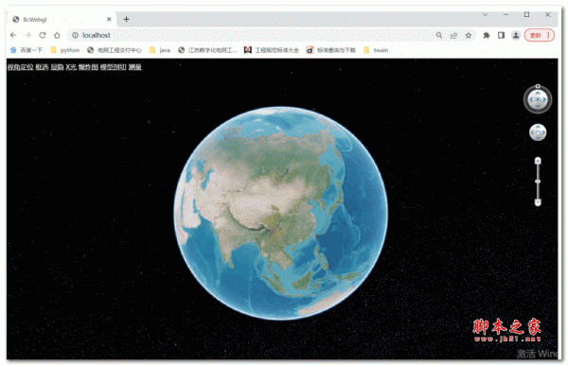Open the user profile avatar
This screenshot has width=568, height=366.
(516, 35)
